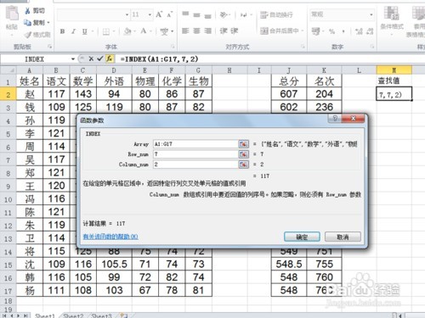Toggle Italic formatting
425x318 pixels.
(x=73, y=31)
